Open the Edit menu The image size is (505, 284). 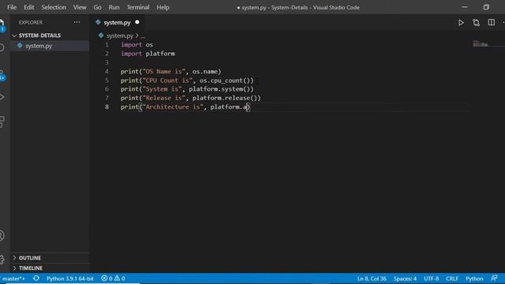[x=29, y=7]
